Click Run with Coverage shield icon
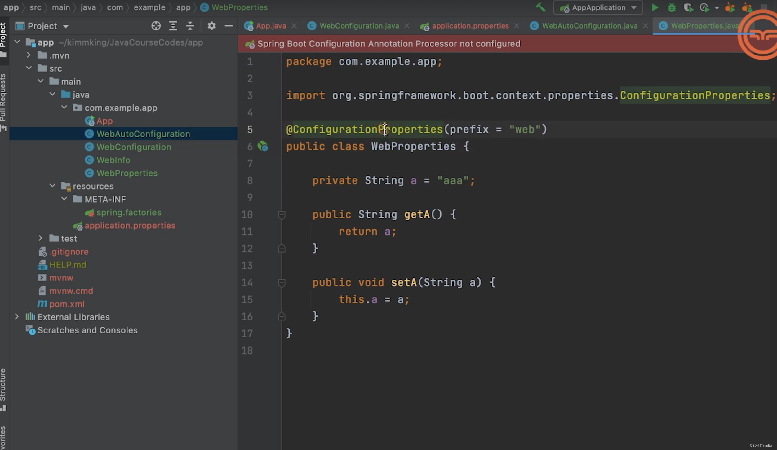This screenshot has height=450, width=777. click(688, 7)
